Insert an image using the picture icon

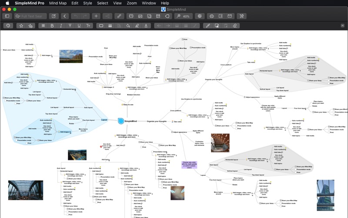tap(140, 16)
